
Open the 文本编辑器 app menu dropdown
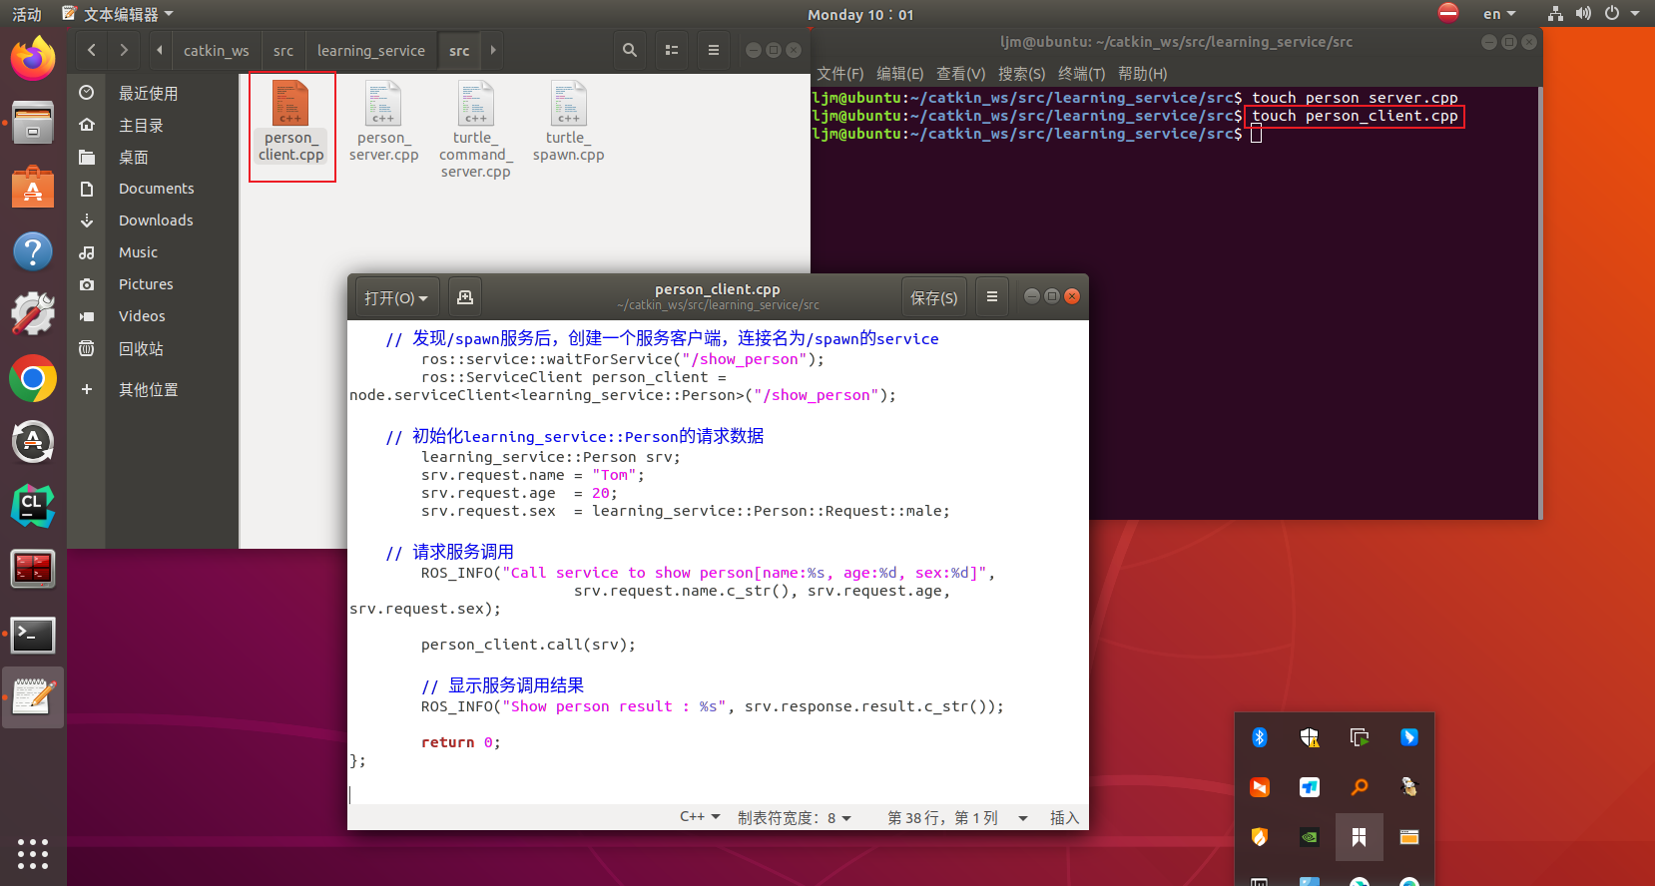[117, 14]
